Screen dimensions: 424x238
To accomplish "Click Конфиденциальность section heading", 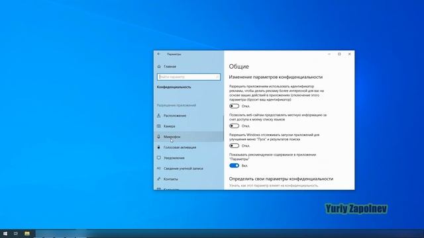I will click(x=174, y=87).
